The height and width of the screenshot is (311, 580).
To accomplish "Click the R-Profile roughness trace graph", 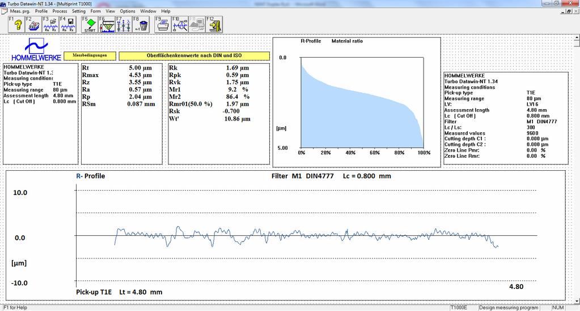I will click(306, 236).
